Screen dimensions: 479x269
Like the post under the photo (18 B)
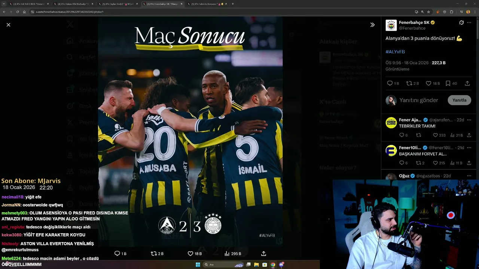tap(195, 254)
